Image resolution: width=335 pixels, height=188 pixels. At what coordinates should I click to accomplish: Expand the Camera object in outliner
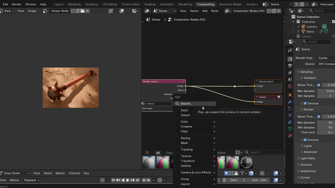pos(298,27)
